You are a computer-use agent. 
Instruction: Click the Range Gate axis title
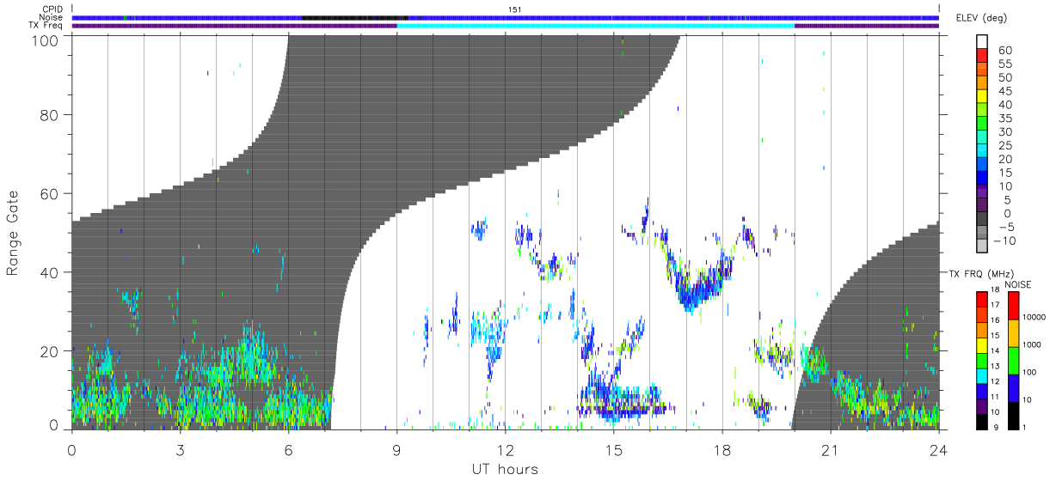pos(13,231)
